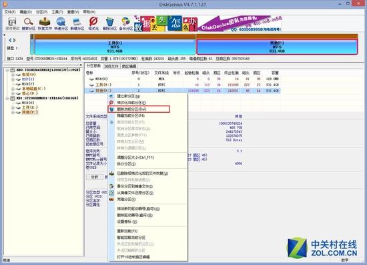
Task: Select MSR(2) in the HD0 tree
Action: coord(28,84)
